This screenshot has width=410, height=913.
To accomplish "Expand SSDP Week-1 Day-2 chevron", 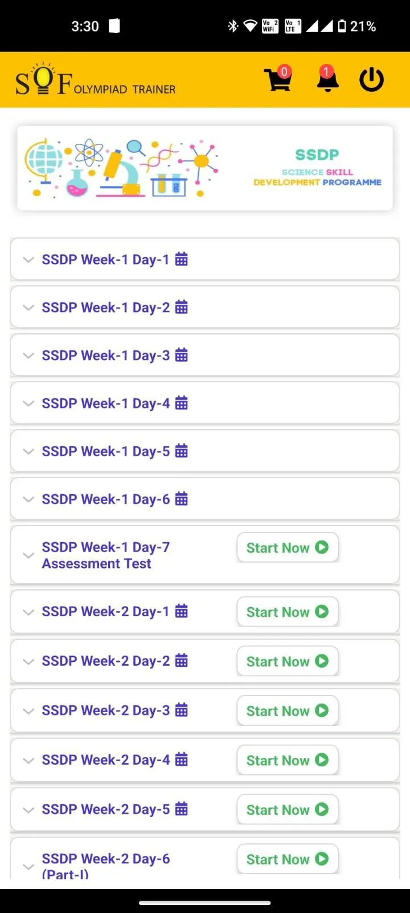I will tap(28, 308).
